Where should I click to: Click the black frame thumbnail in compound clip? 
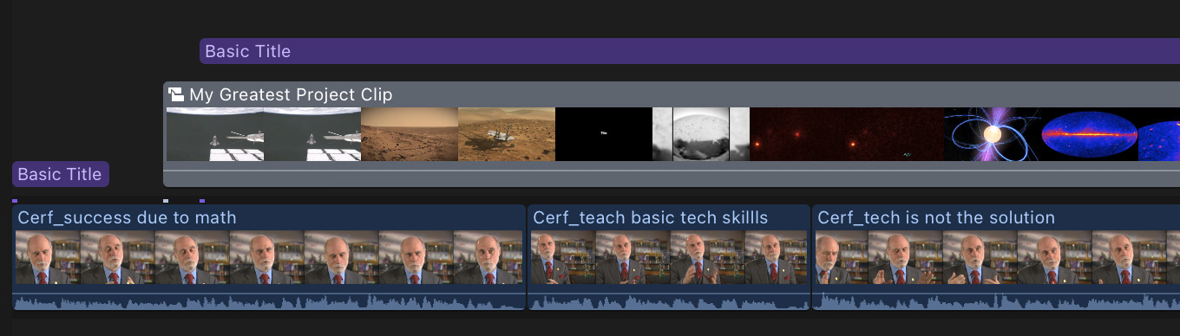coord(604,134)
